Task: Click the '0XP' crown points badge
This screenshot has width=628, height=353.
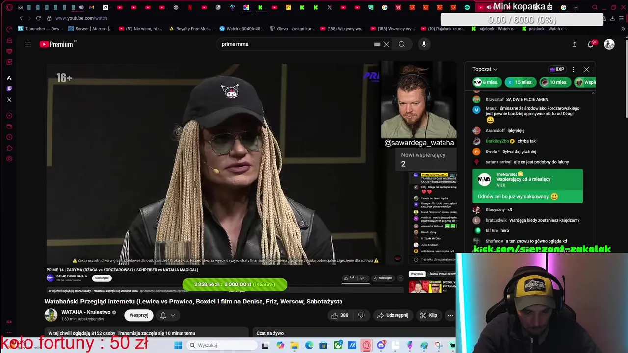Action: [557, 69]
